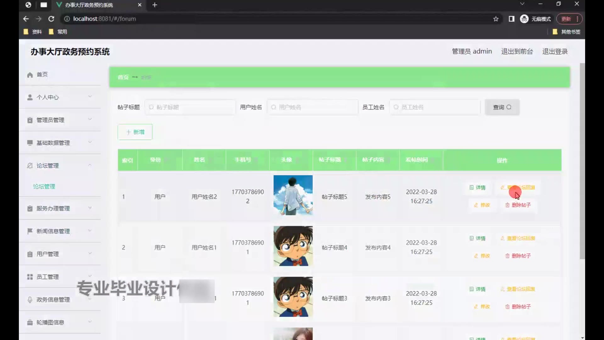The image size is (604, 340).
Task: Click the monitor icon beside 基础数据管理
Action: pos(30,143)
